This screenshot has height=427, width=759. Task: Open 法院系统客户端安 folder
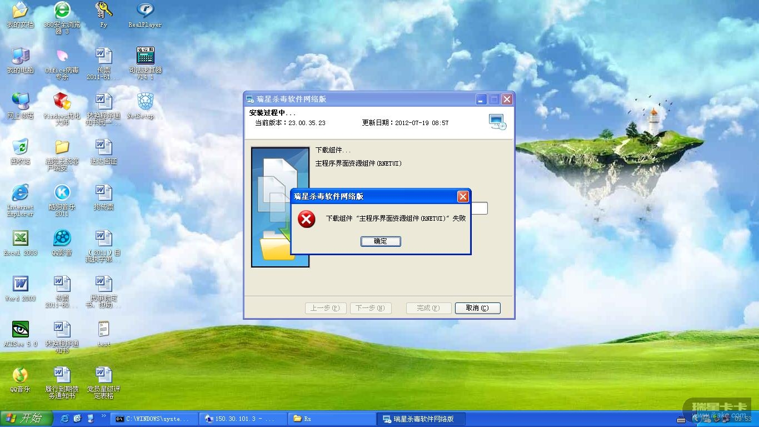[62, 155]
